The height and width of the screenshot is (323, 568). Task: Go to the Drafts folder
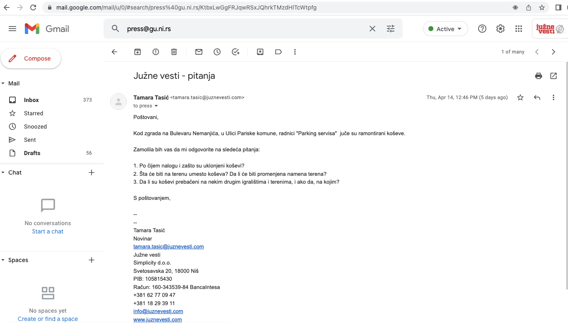point(32,153)
